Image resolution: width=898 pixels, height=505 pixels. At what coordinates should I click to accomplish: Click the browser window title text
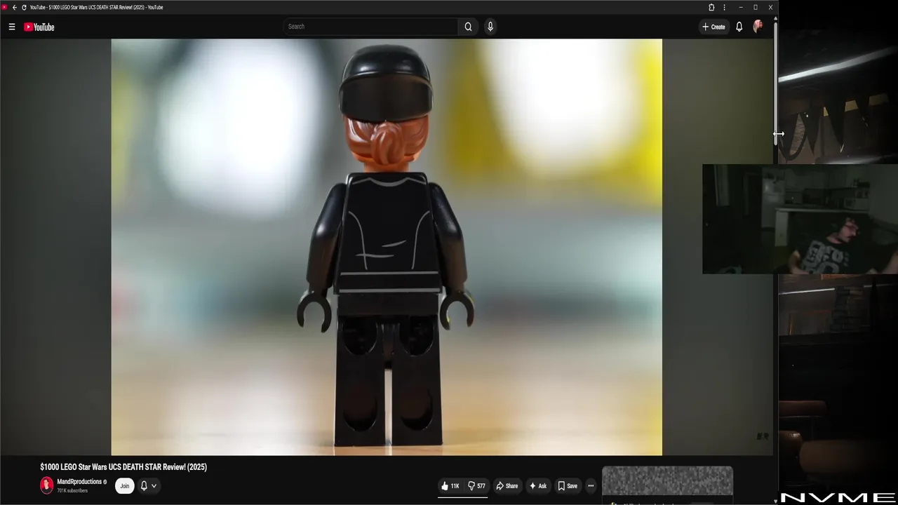pos(96,7)
